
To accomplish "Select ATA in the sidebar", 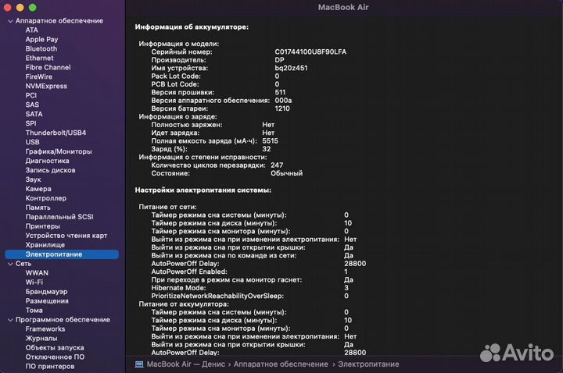I will point(31,30).
